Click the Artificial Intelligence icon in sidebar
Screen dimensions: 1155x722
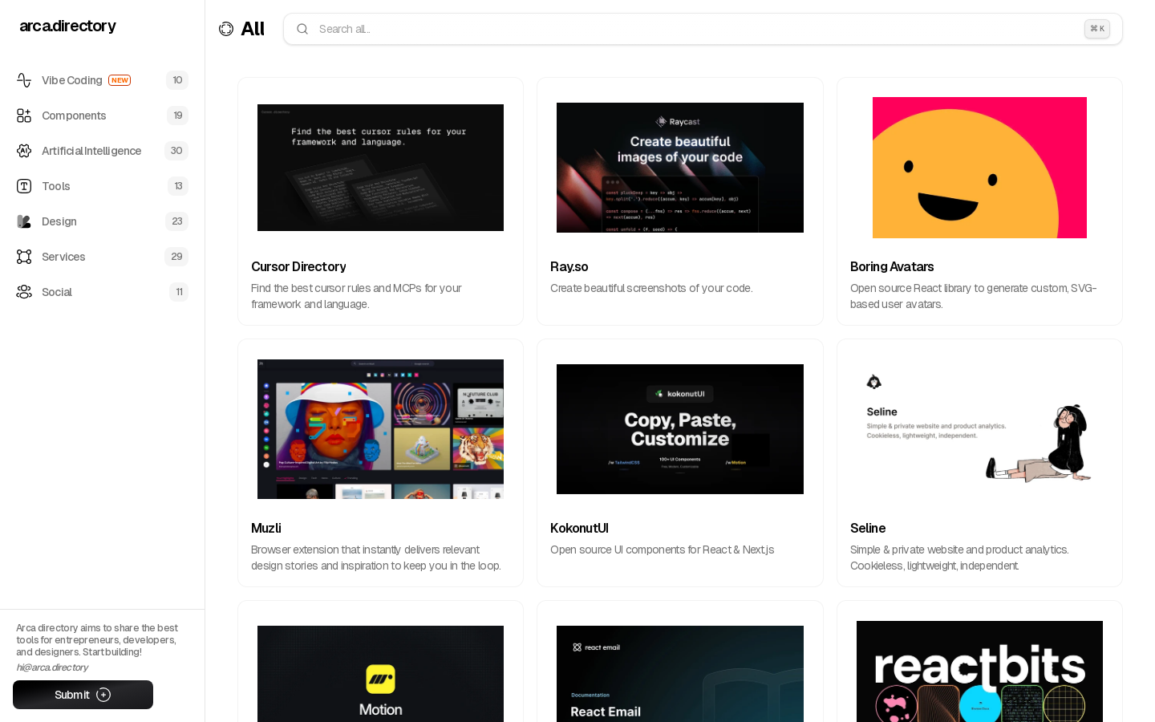click(24, 151)
